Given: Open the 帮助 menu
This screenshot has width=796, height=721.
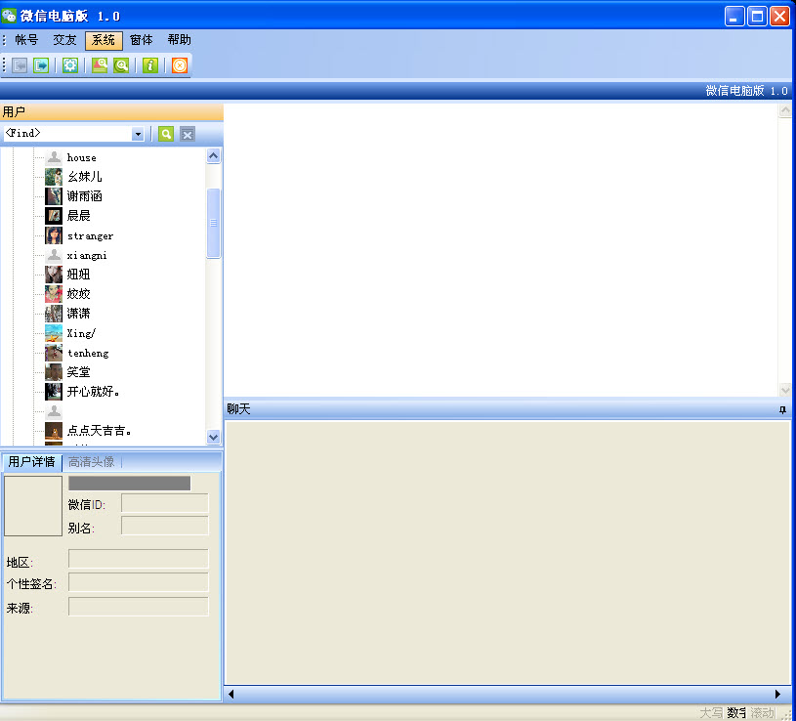Looking at the screenshot, I should pyautogui.click(x=179, y=40).
